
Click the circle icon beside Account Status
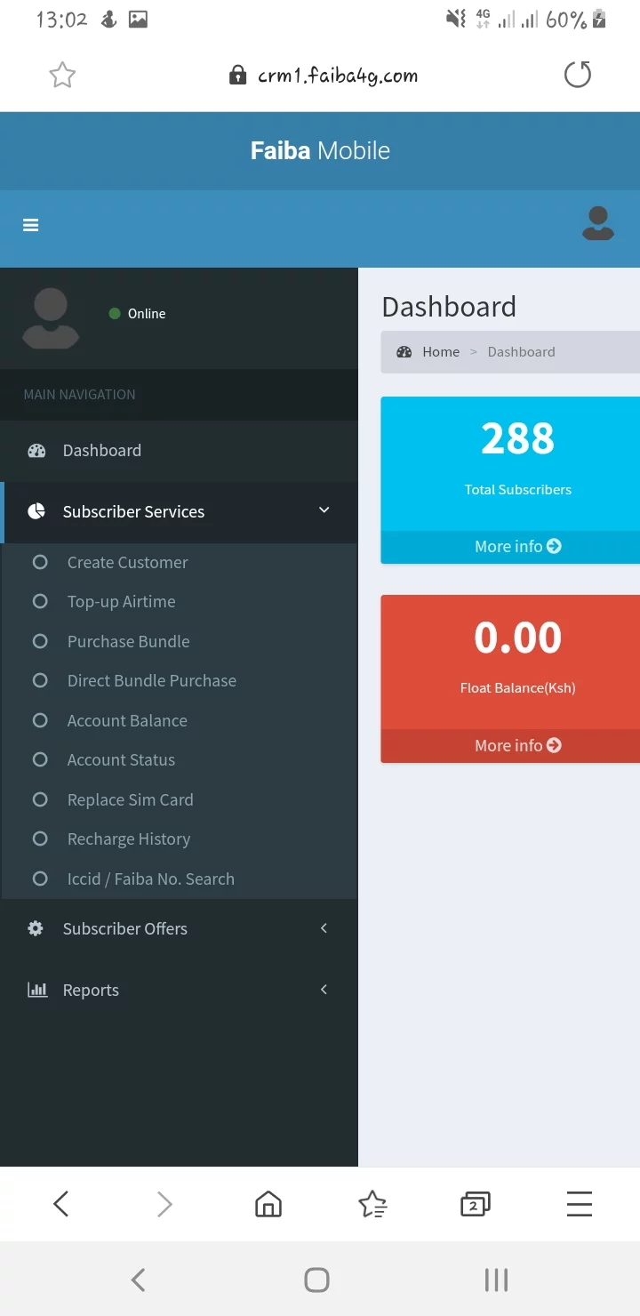[x=40, y=759]
